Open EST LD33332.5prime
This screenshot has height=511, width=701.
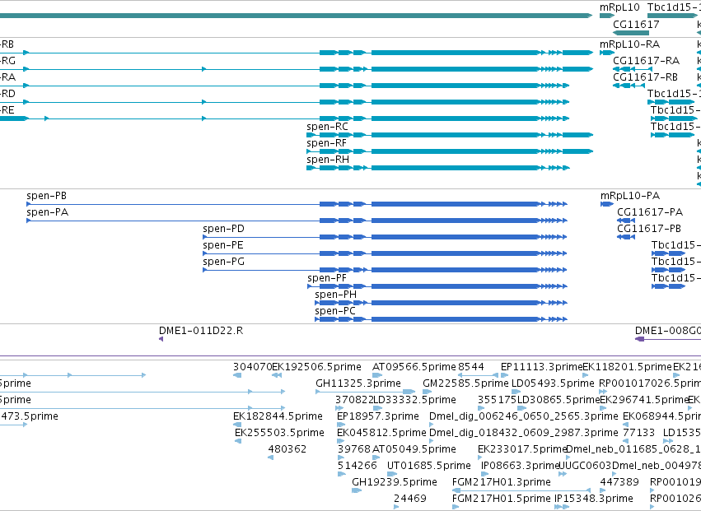tap(414, 401)
